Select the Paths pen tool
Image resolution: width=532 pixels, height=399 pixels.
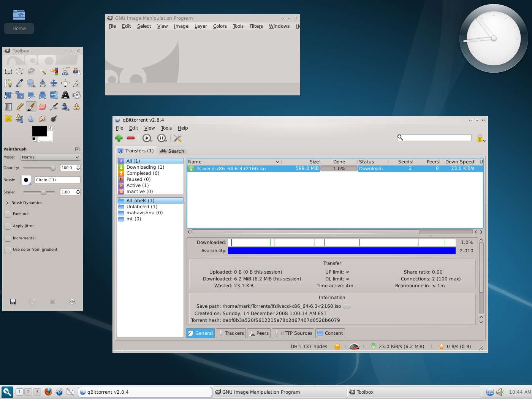point(8,83)
